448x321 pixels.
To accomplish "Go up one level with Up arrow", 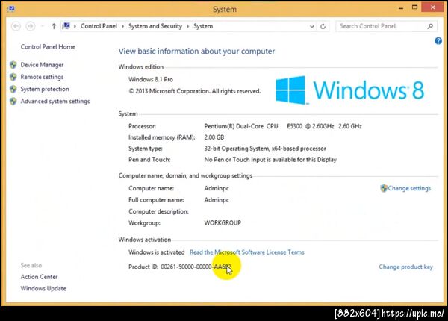I will pos(54,26).
